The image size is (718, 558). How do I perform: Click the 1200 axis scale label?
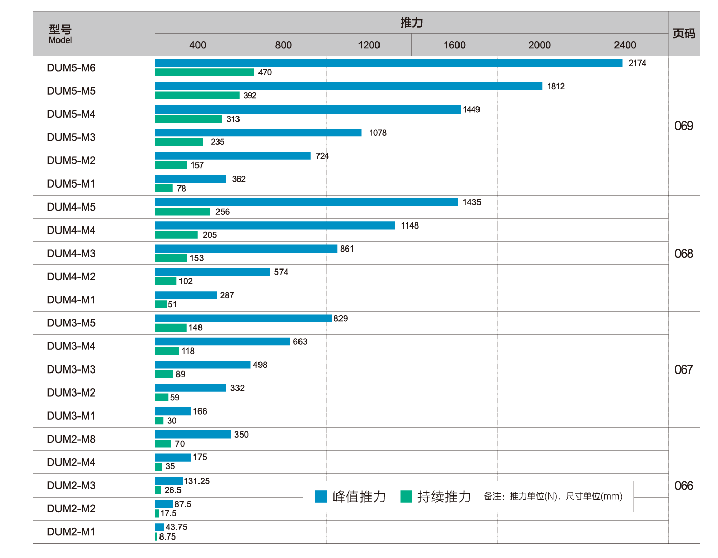[x=369, y=45]
